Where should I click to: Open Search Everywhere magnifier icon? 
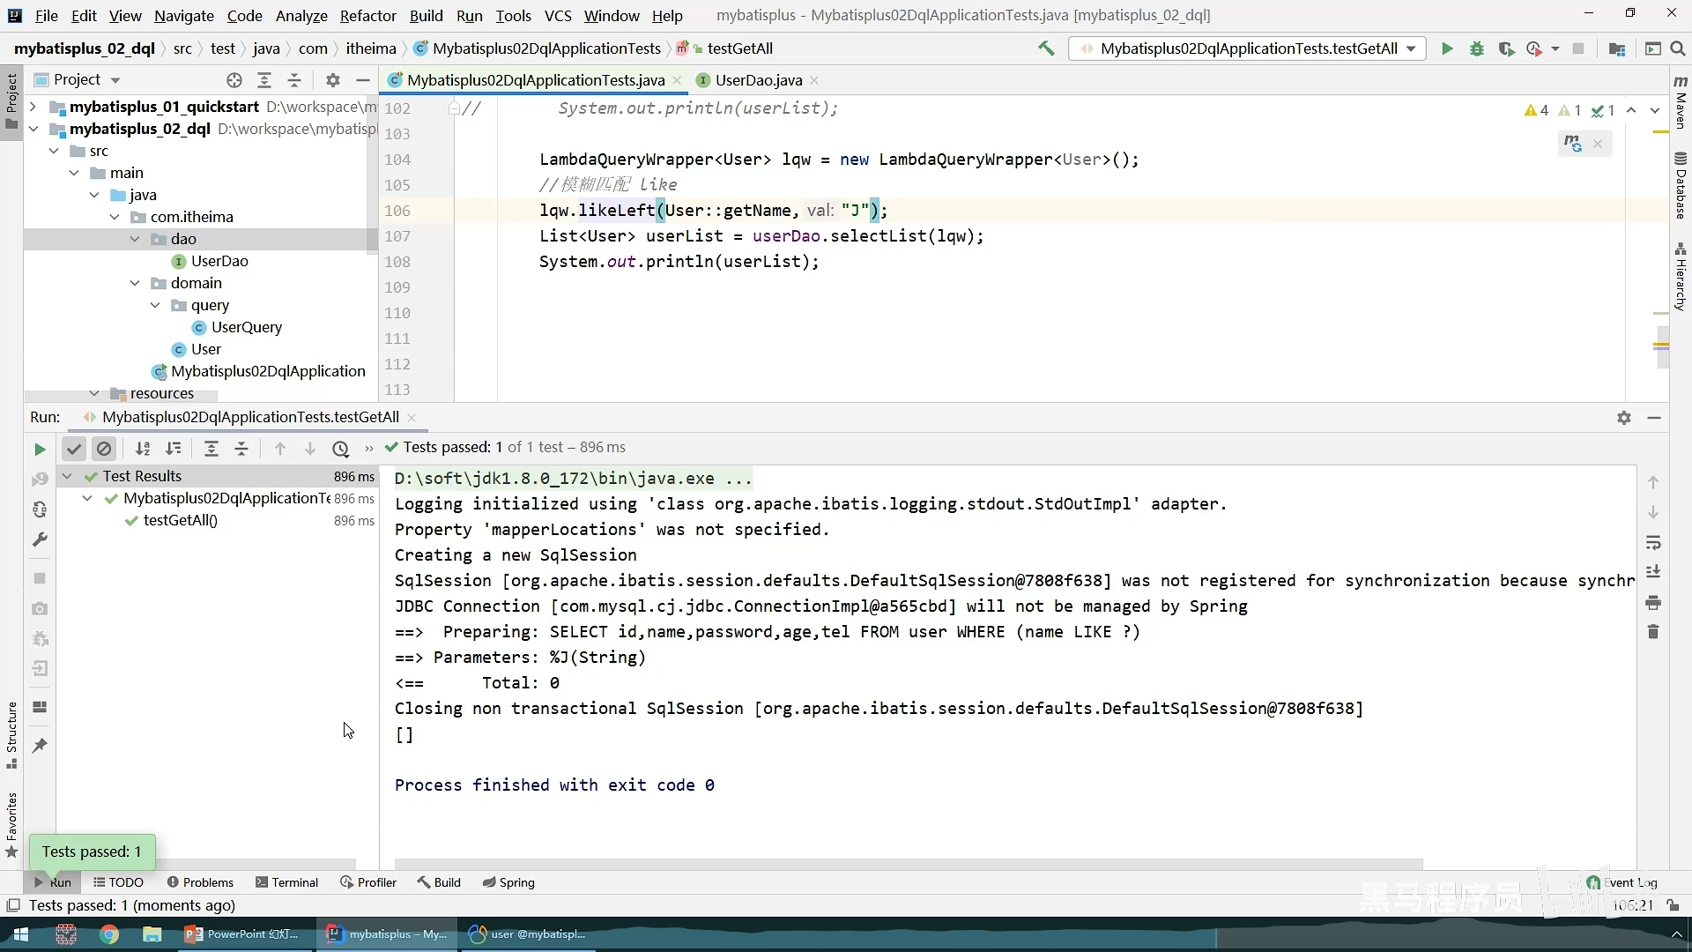[1678, 49]
